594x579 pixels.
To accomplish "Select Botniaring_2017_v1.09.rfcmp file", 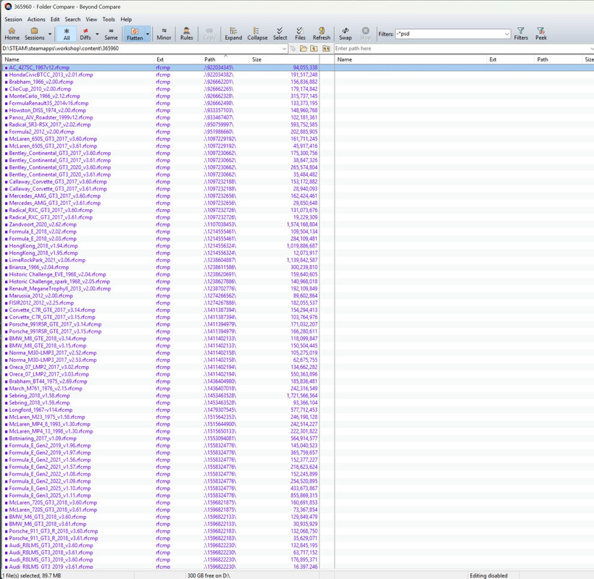I will coord(43,438).
